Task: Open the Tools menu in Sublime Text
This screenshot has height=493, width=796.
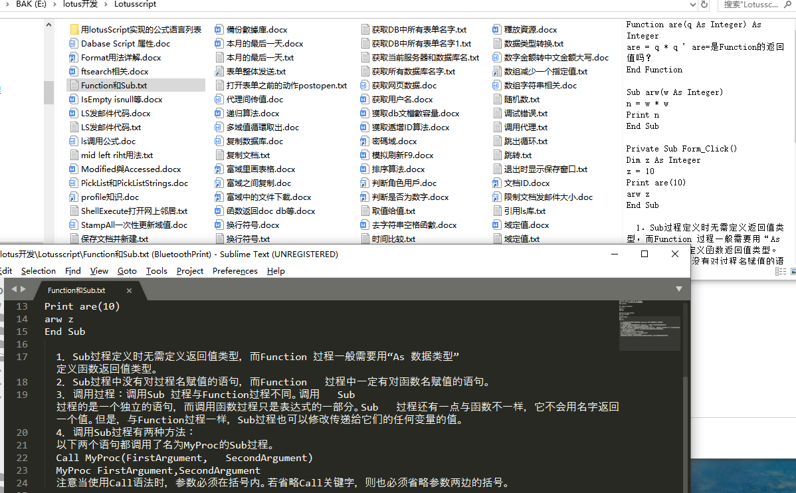Action: point(157,270)
